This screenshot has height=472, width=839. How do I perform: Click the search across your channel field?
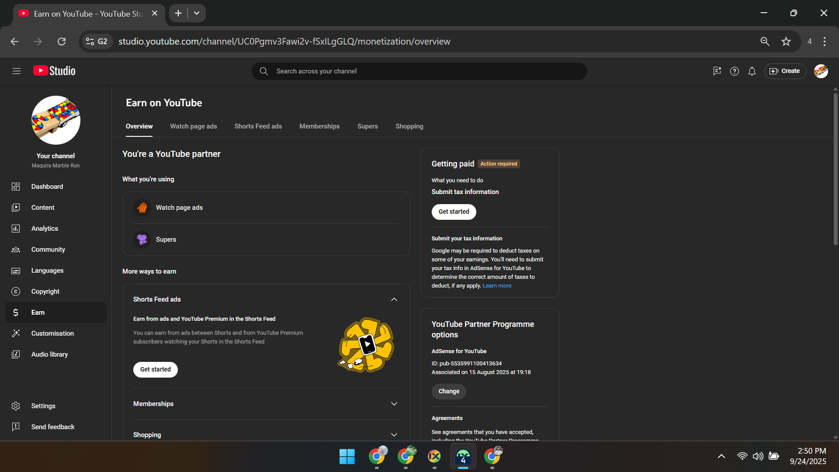point(419,71)
